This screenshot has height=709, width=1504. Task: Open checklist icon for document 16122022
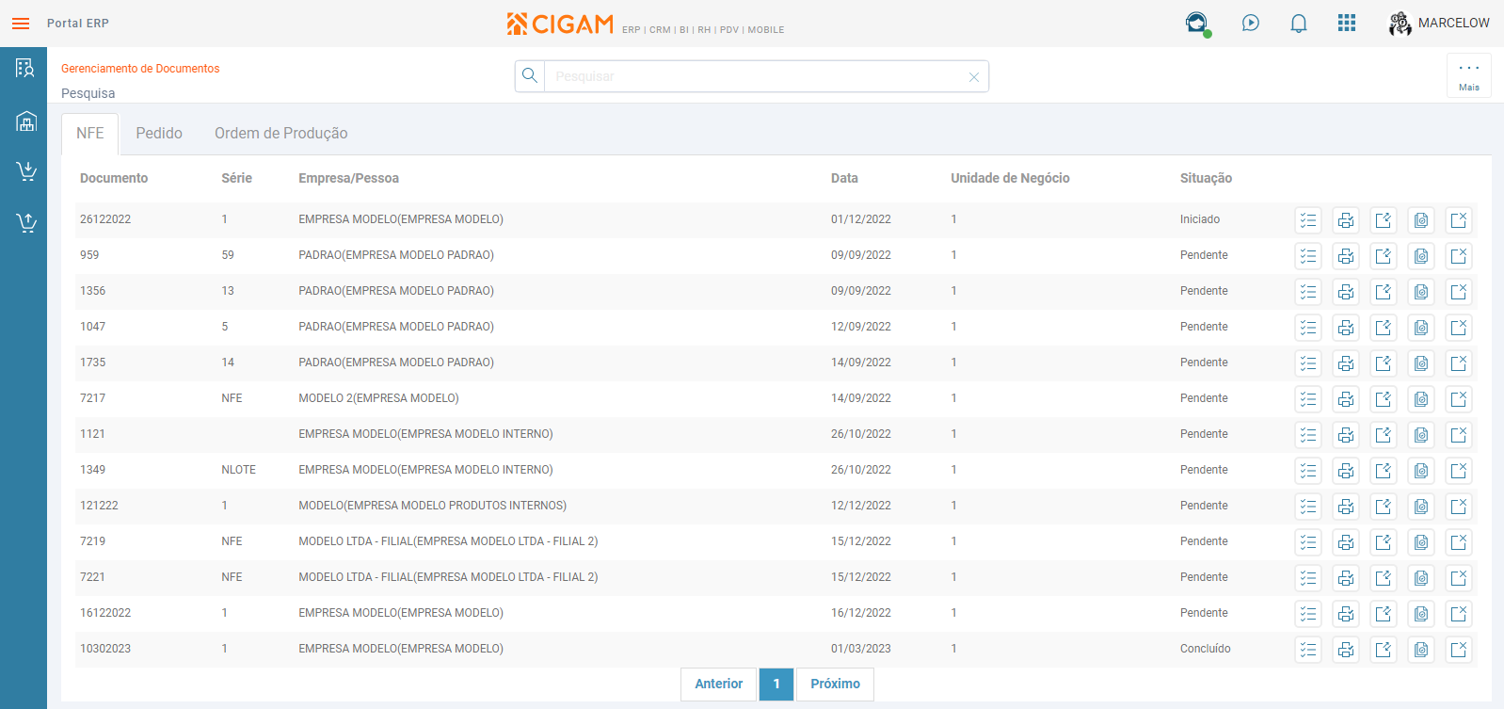(x=1308, y=614)
